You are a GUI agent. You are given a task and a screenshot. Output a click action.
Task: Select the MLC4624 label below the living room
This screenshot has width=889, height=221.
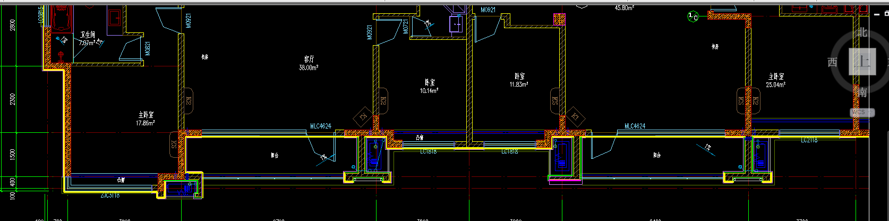[321, 126]
